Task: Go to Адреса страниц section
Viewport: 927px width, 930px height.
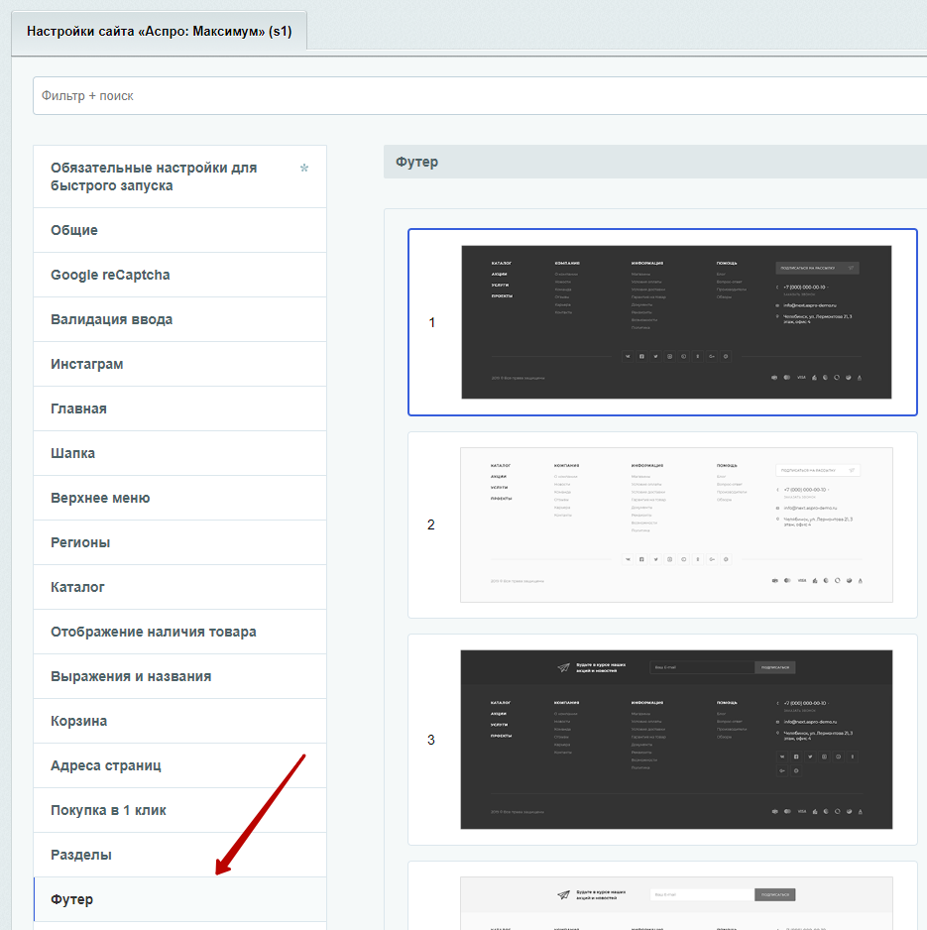Action: tap(179, 765)
